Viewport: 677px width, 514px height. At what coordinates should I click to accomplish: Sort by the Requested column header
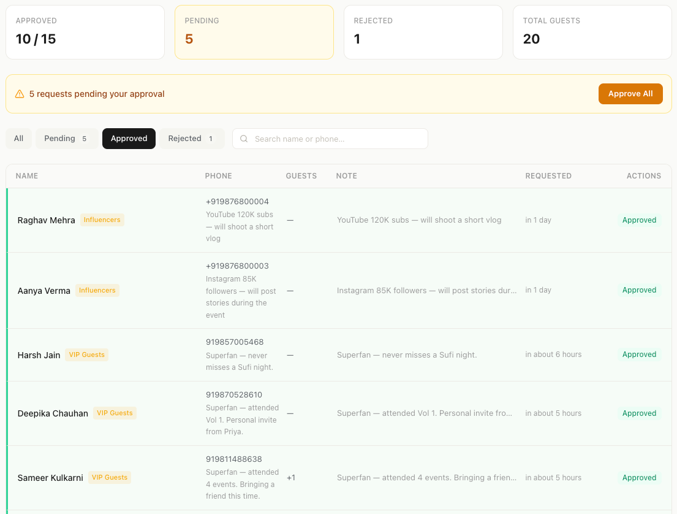[x=548, y=176]
